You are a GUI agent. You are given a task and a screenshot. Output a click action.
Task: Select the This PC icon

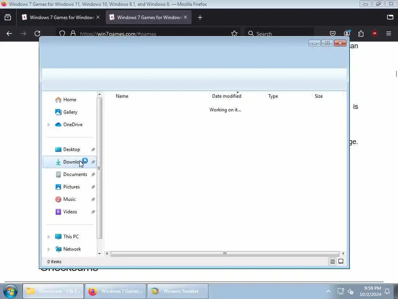pos(58,237)
